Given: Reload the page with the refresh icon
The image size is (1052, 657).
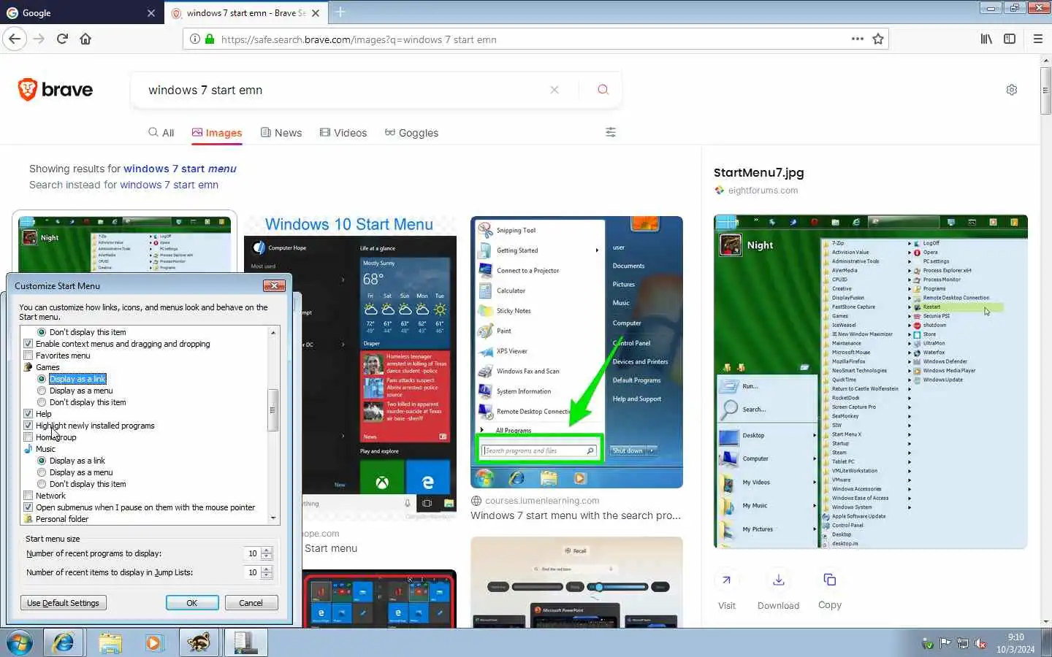Looking at the screenshot, I should click(x=62, y=39).
